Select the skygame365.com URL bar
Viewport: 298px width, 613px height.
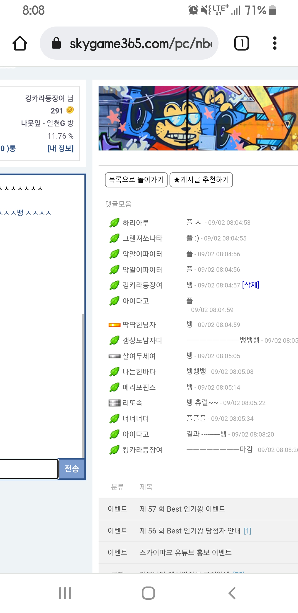[129, 43]
